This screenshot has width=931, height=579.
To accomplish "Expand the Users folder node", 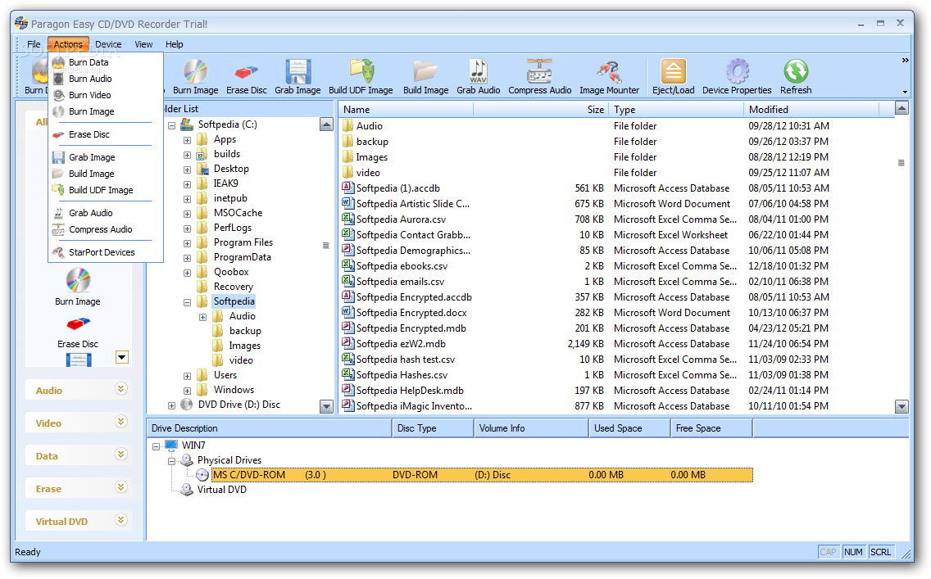I will click(x=187, y=376).
